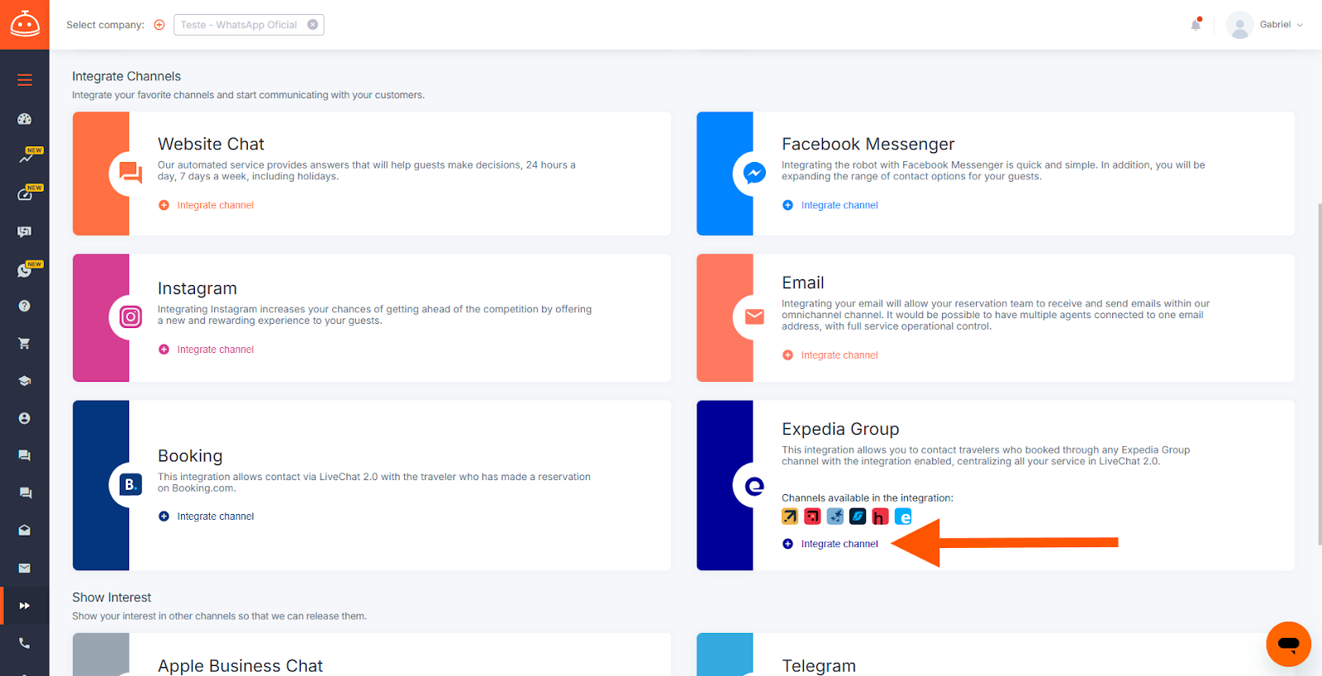Open the open-envelope sidebar icon
Screen dimensions: 1322x676
tap(25, 531)
